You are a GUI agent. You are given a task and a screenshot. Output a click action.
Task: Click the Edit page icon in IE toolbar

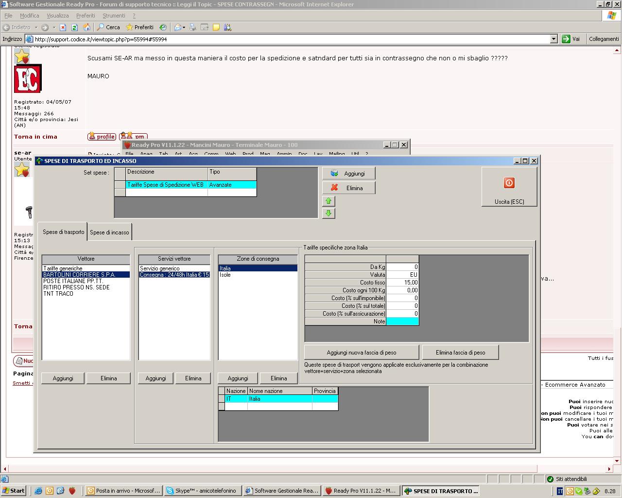tap(205, 27)
